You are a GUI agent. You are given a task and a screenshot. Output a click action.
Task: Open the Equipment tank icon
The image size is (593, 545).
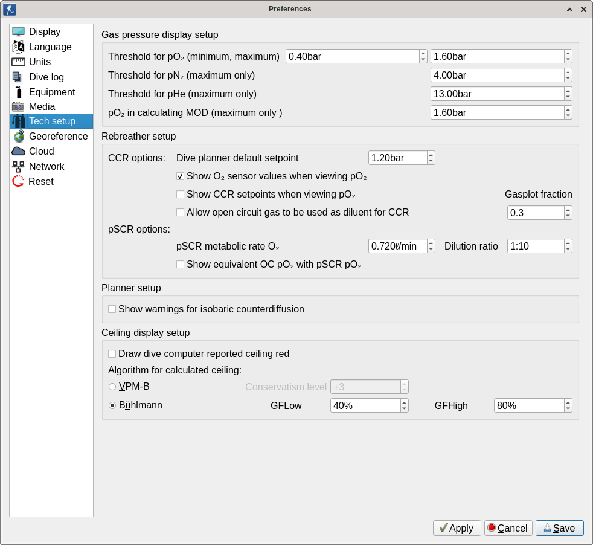pyautogui.click(x=18, y=92)
